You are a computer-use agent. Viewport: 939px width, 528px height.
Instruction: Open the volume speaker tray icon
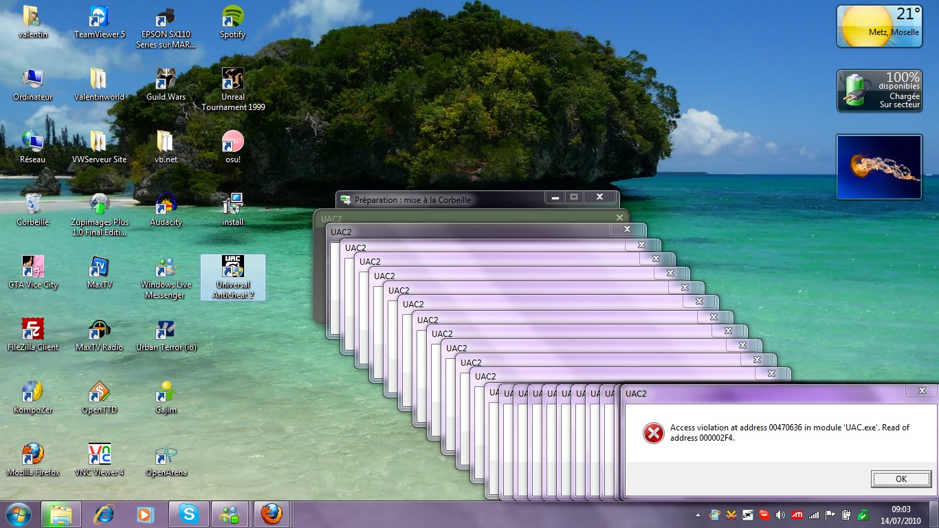[x=780, y=514]
